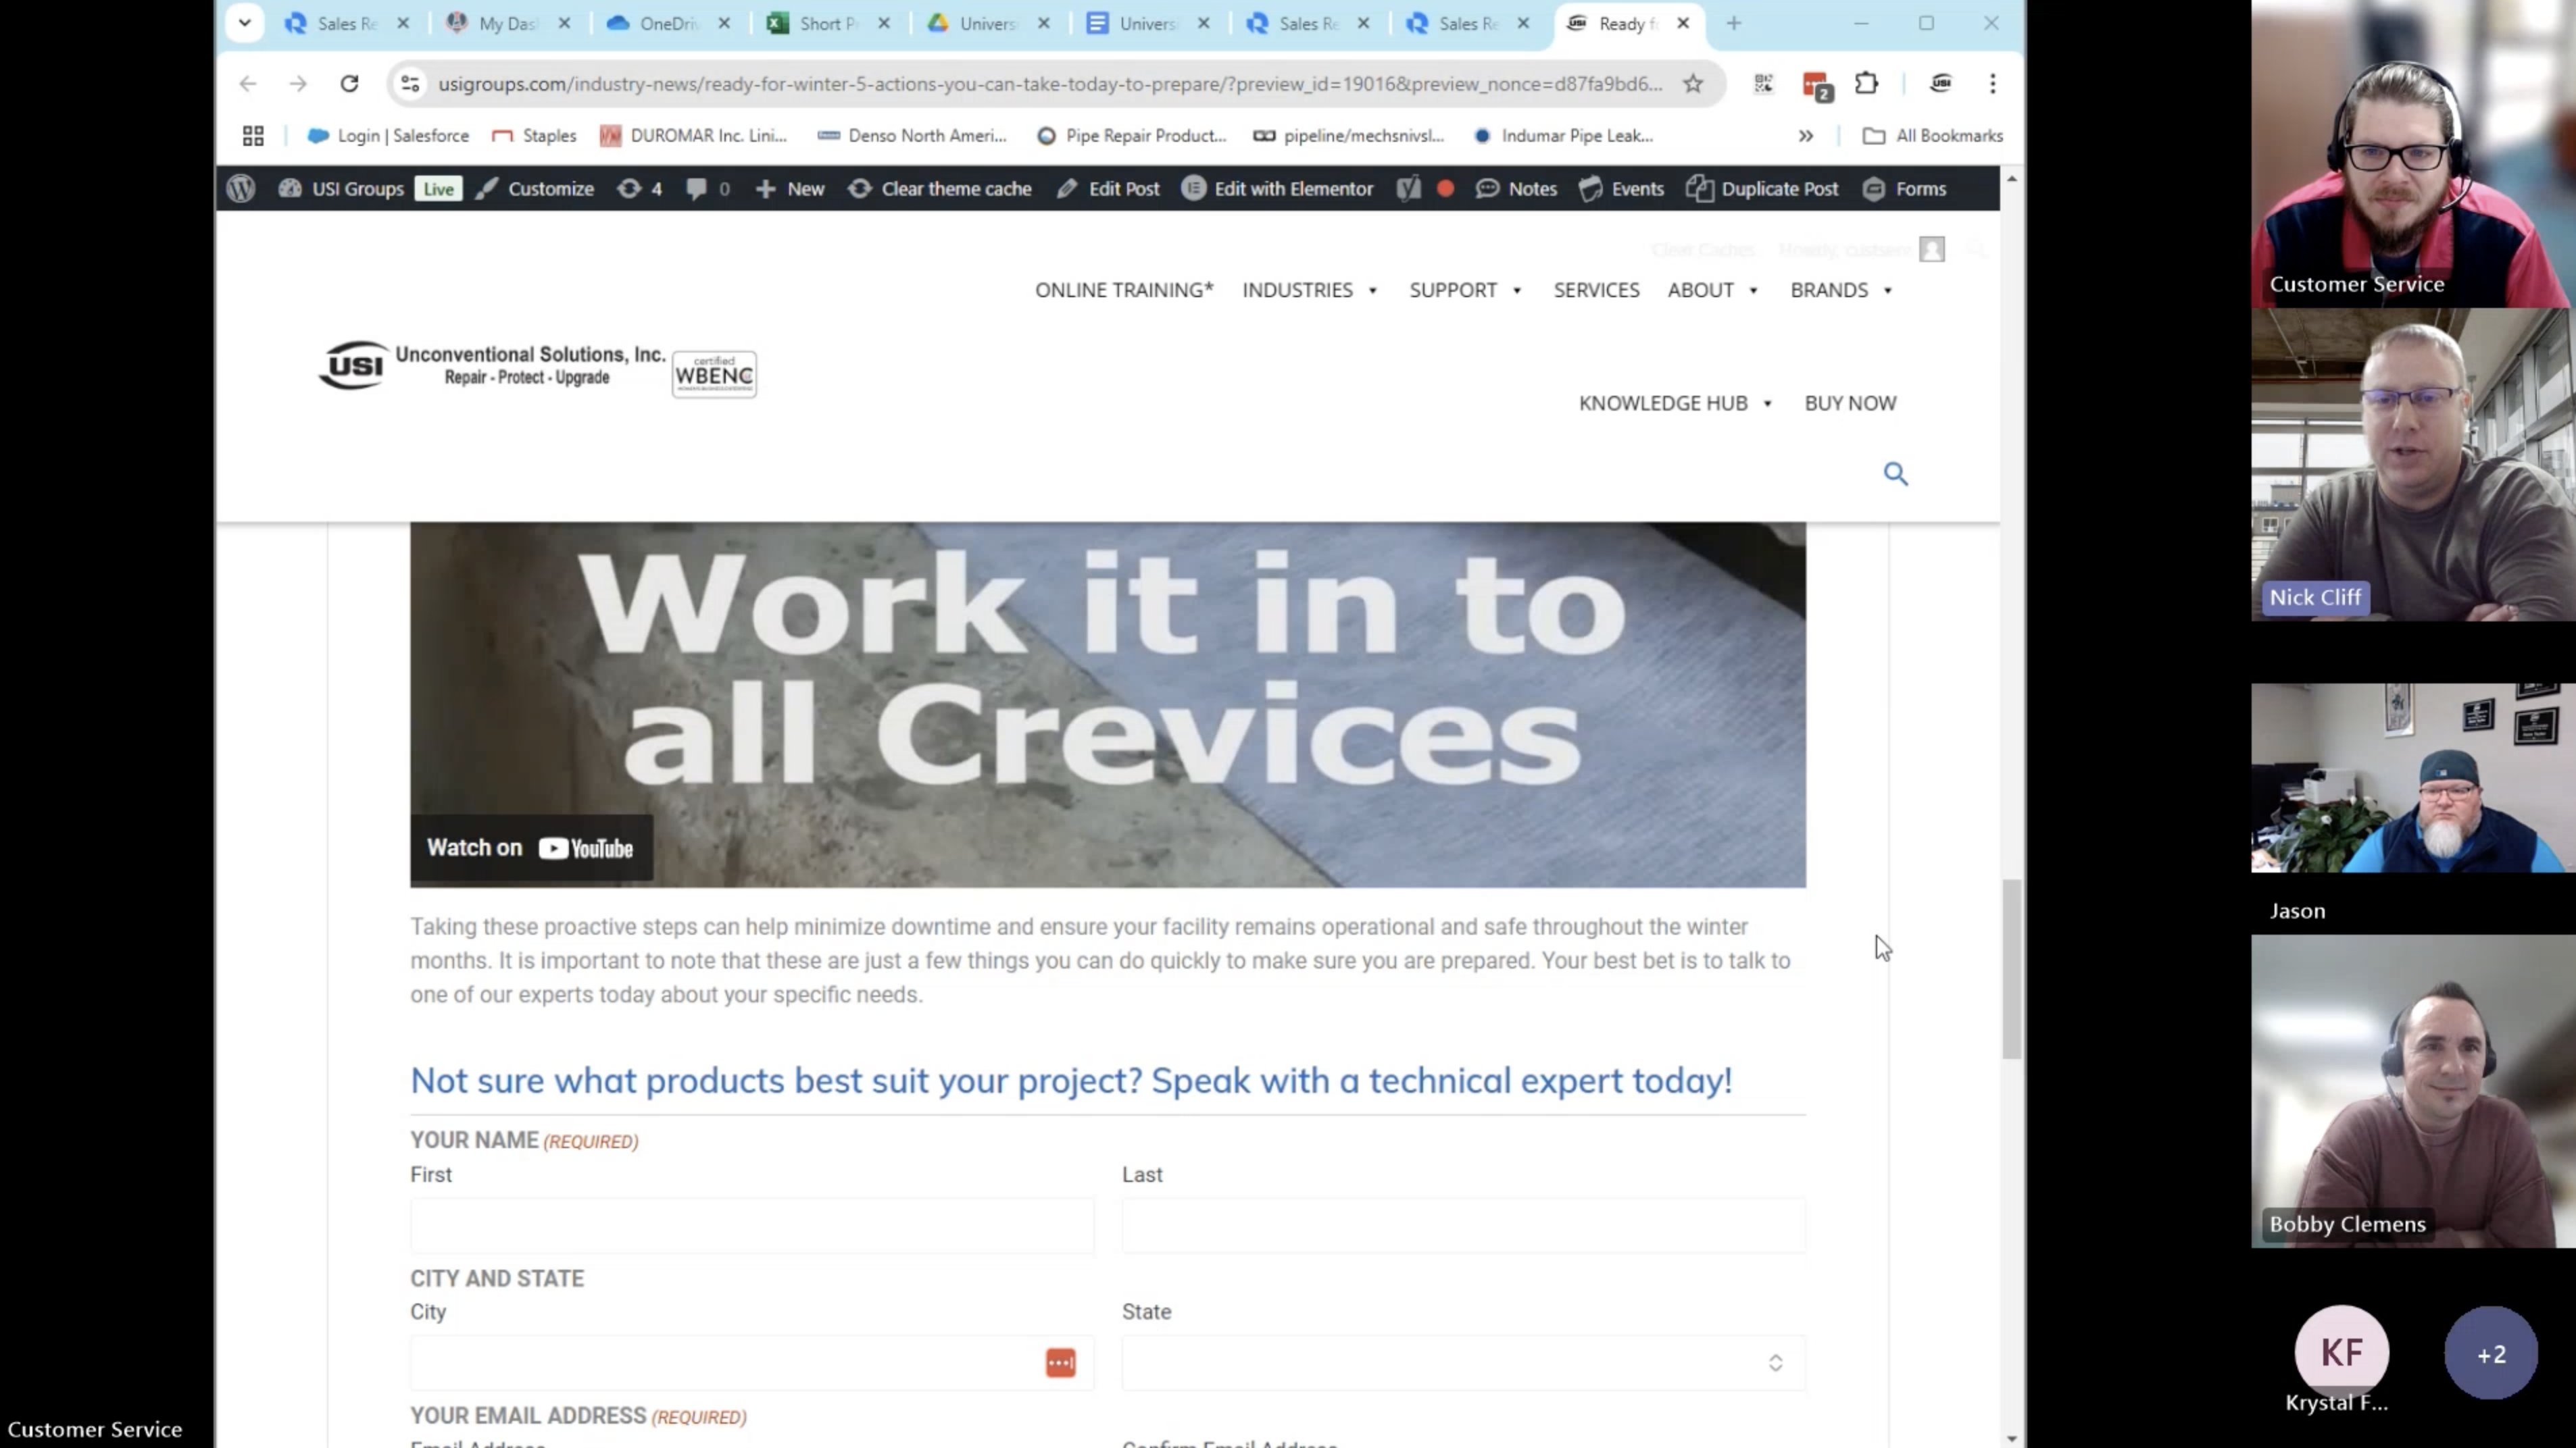The image size is (2576, 1448).
Task: Show more bookmarks with the chevron
Action: [1805, 136]
